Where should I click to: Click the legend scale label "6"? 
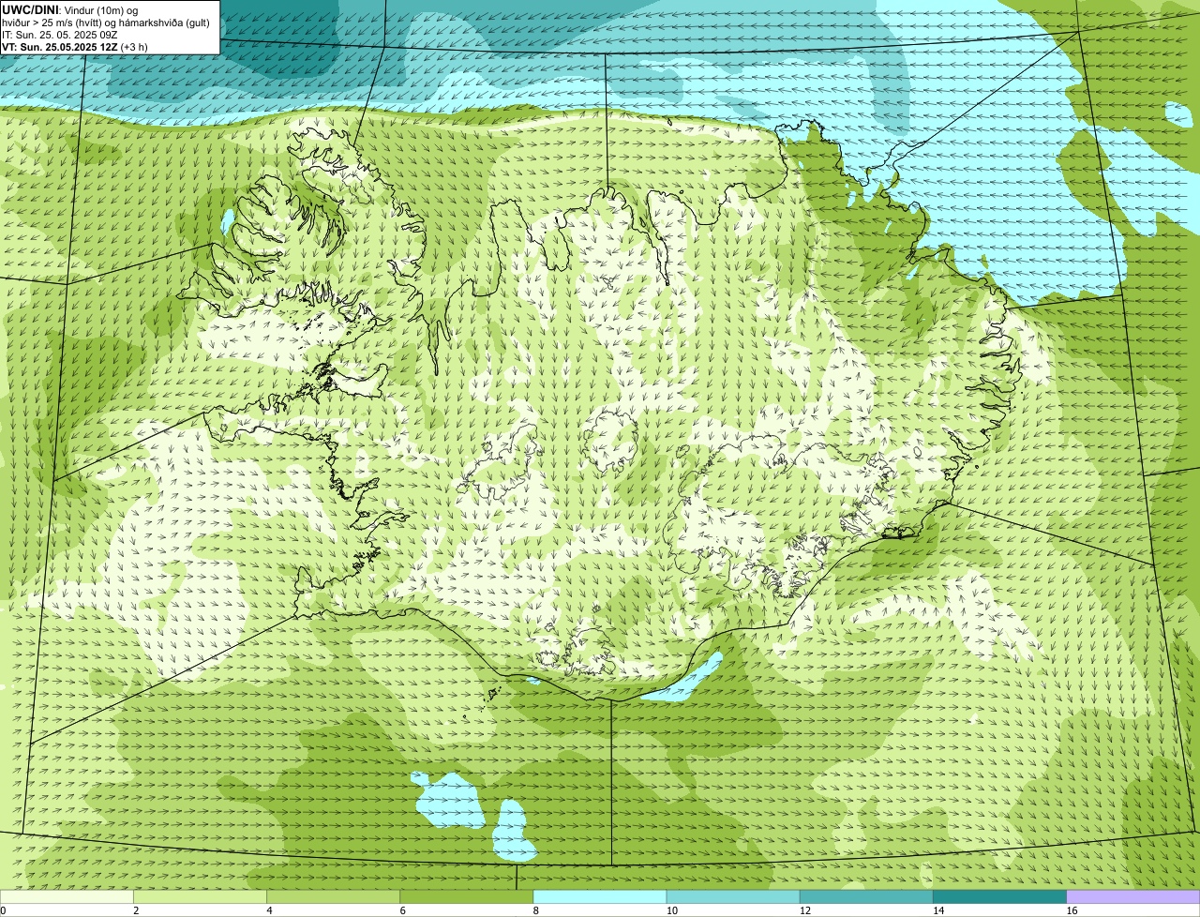click(403, 910)
